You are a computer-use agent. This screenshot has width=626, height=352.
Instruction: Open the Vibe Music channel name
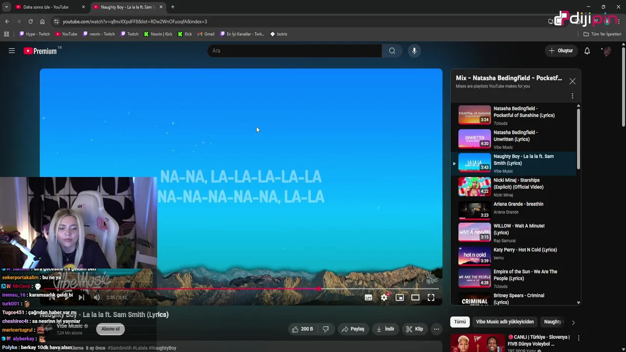click(x=69, y=326)
